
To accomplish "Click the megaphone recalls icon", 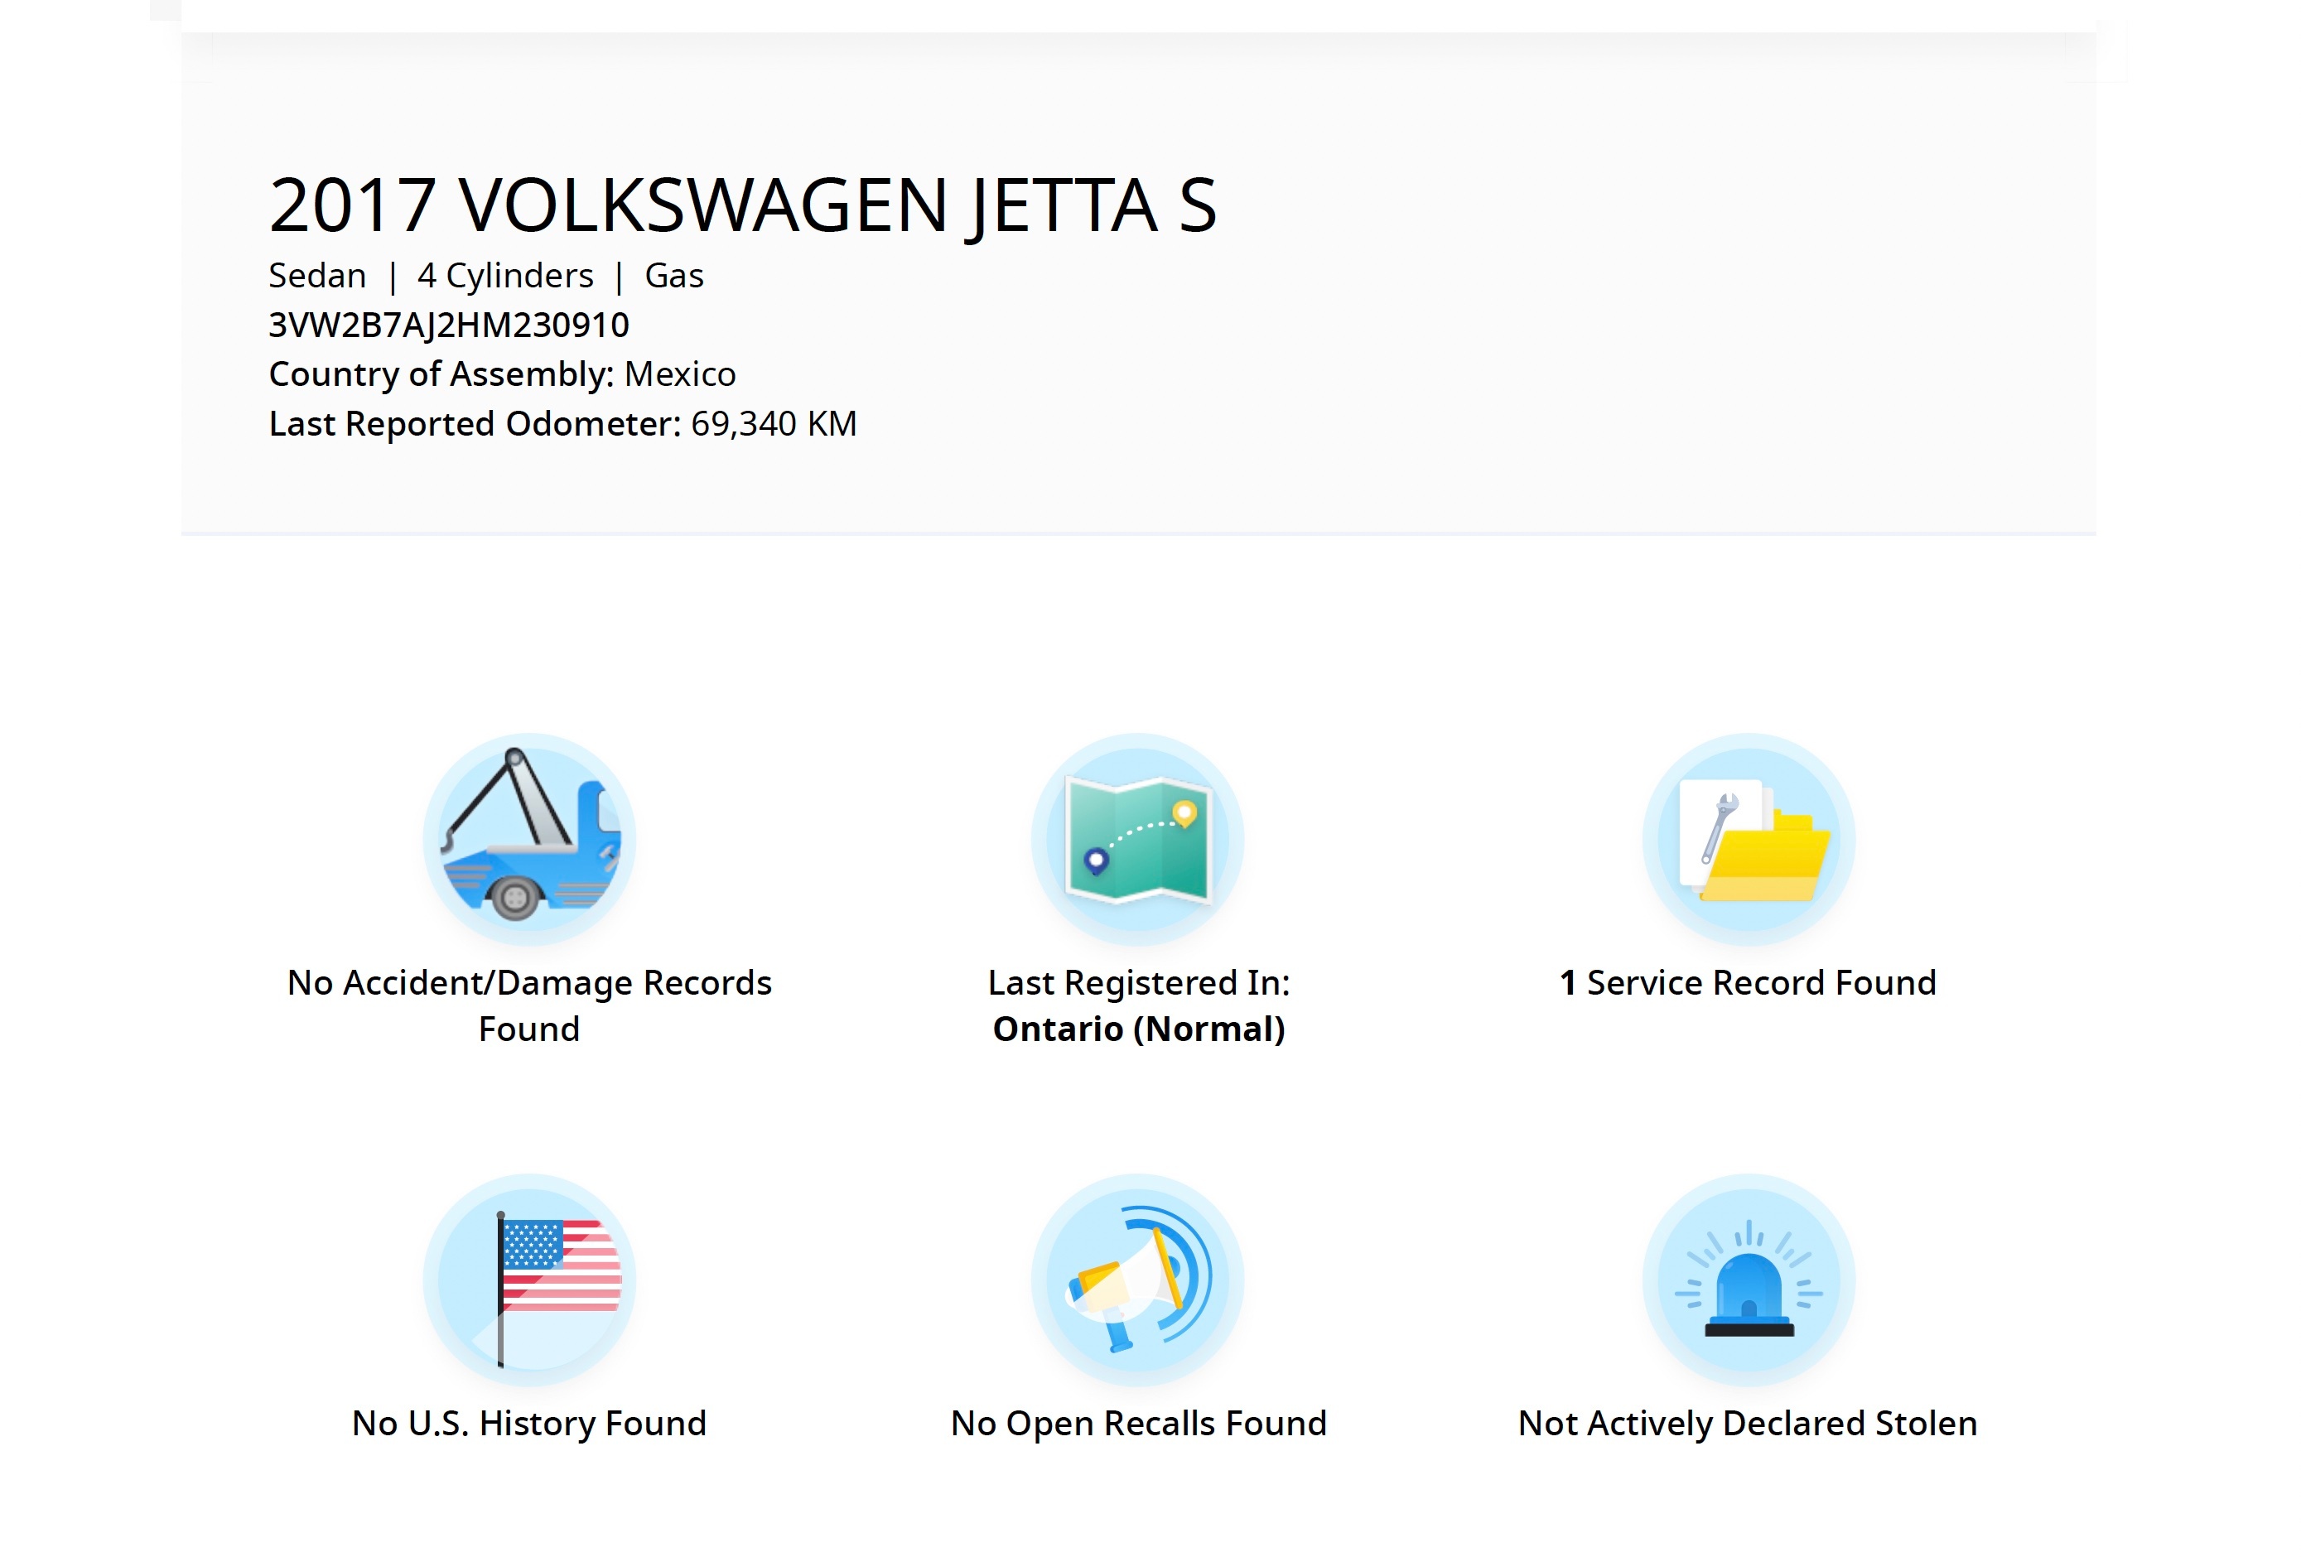I will pyautogui.click(x=1137, y=1279).
